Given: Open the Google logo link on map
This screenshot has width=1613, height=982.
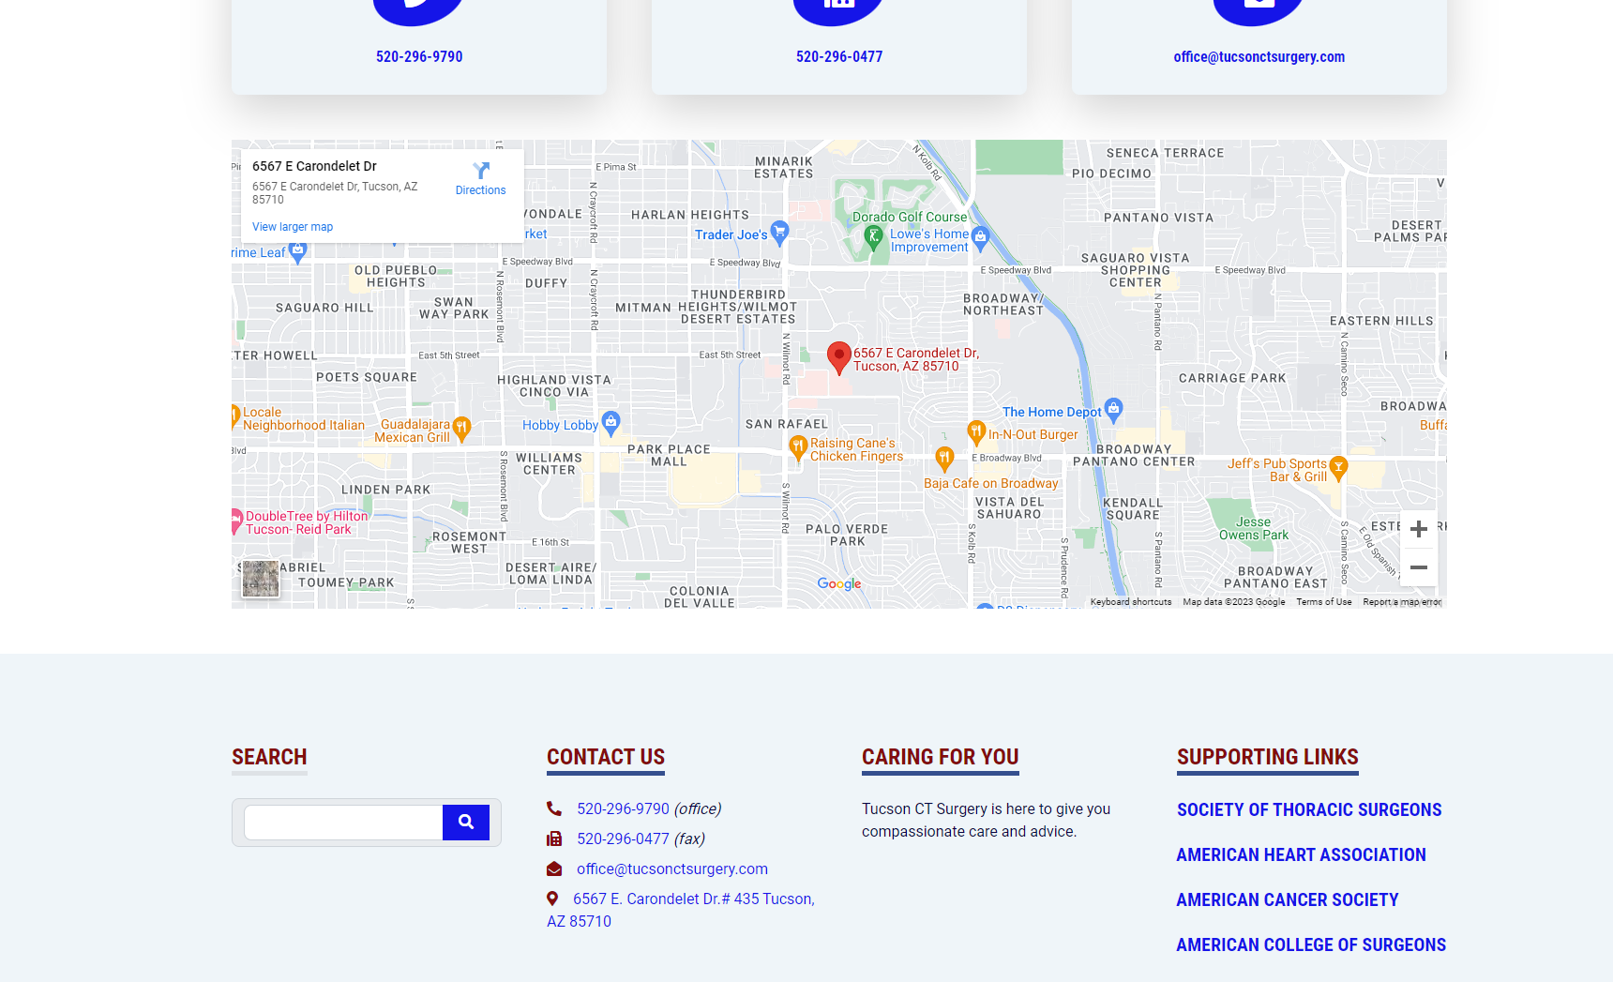Looking at the screenshot, I should 839,583.
